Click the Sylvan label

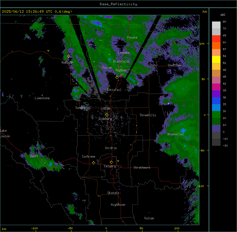(107, 68)
